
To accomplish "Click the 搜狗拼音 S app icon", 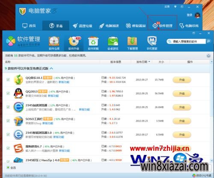I will click(18, 148).
